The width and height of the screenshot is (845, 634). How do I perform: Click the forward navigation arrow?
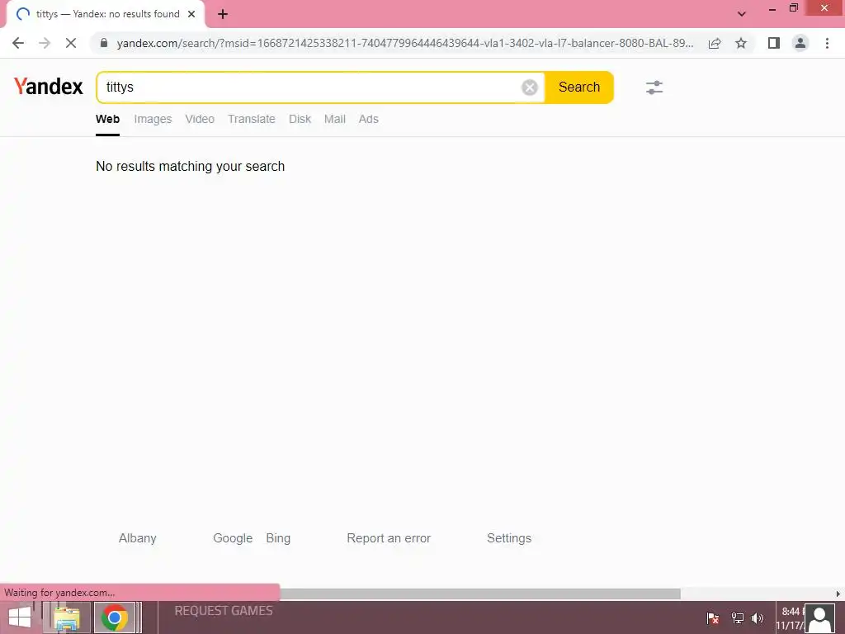[x=45, y=43]
